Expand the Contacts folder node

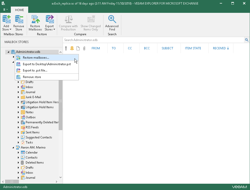coord(18,158)
